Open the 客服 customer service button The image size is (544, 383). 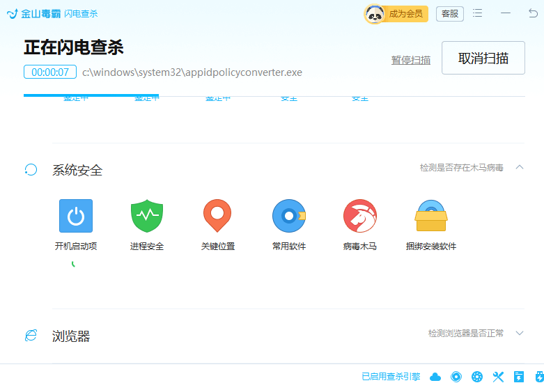450,14
